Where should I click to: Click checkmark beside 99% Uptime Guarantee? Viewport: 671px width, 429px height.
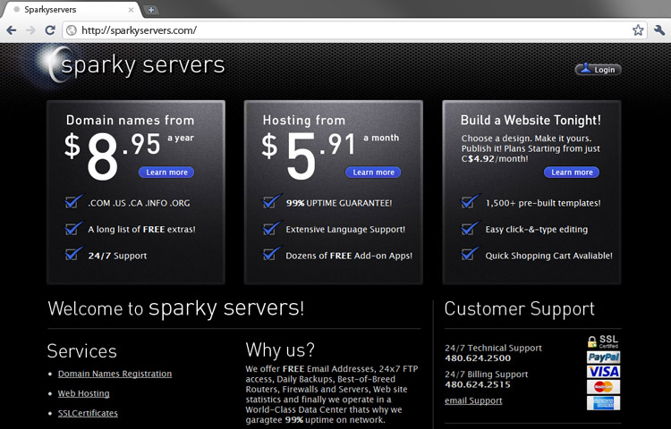click(272, 202)
